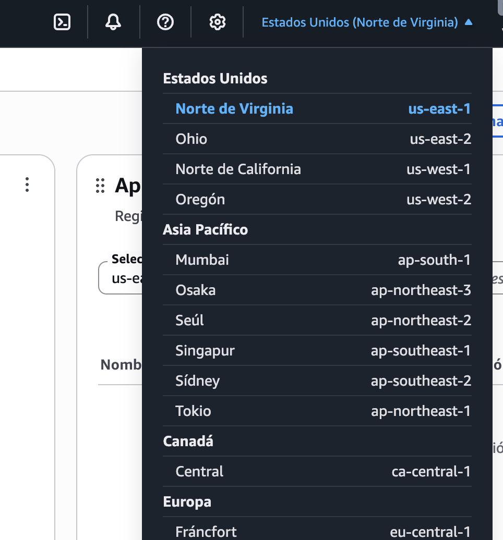
Task: Select Canadá Central ca-central-1 region
Action: [317, 471]
